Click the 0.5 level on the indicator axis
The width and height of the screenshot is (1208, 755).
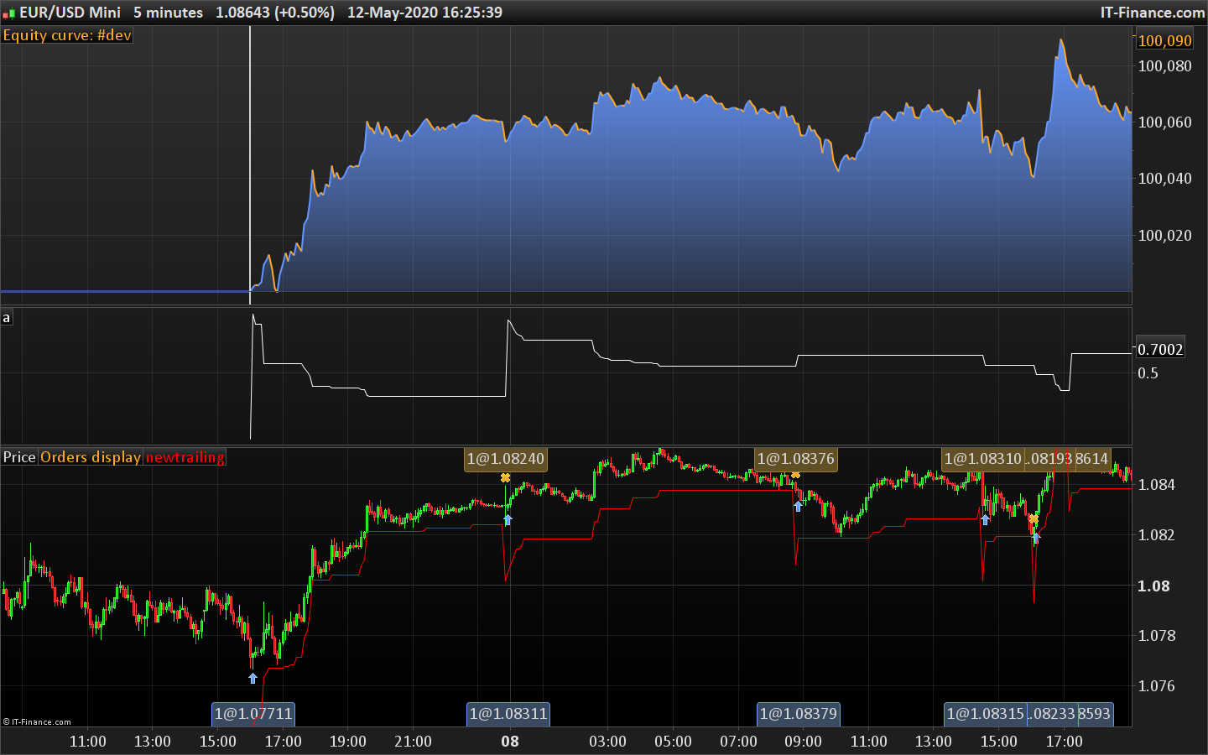(x=1148, y=373)
